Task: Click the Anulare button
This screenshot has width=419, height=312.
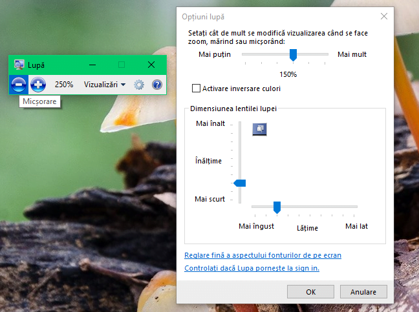Action: coord(363,292)
